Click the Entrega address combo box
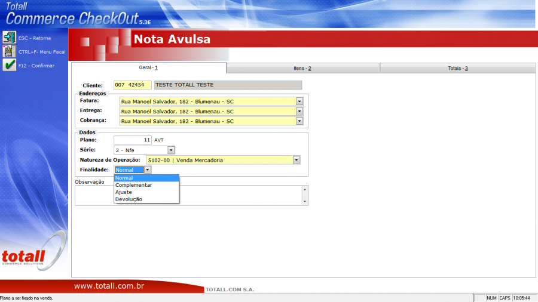The width and height of the screenshot is (538, 302). 211,111
